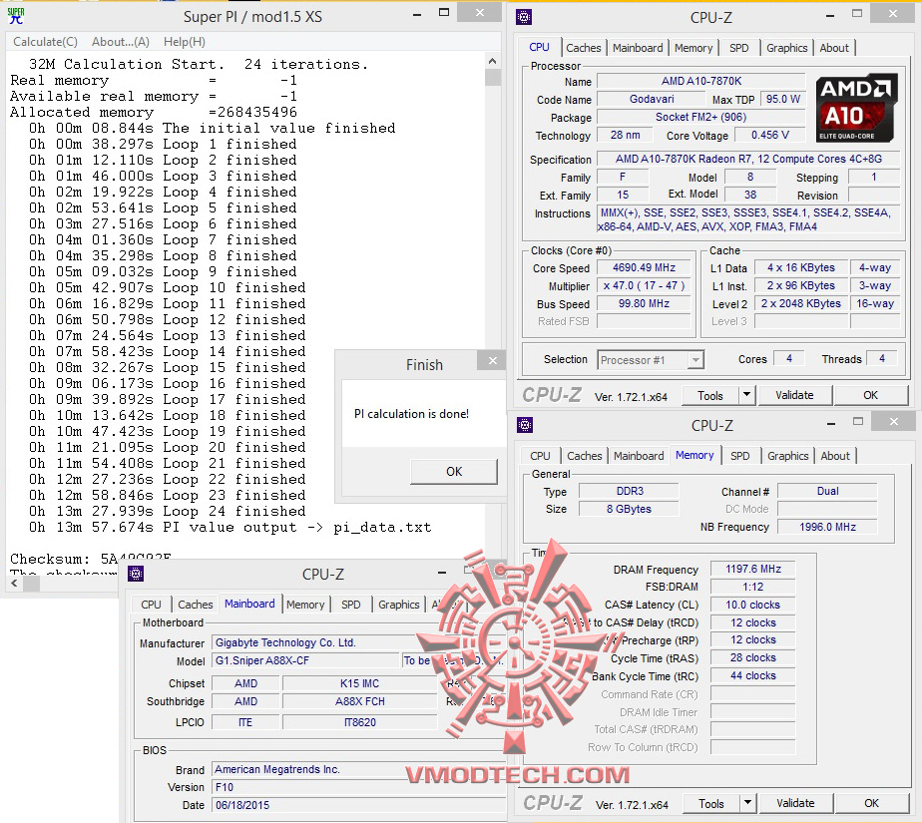Viewport: 922px width, 823px height.
Task: Click the Multiplier value x 47.0
Action: click(x=644, y=285)
